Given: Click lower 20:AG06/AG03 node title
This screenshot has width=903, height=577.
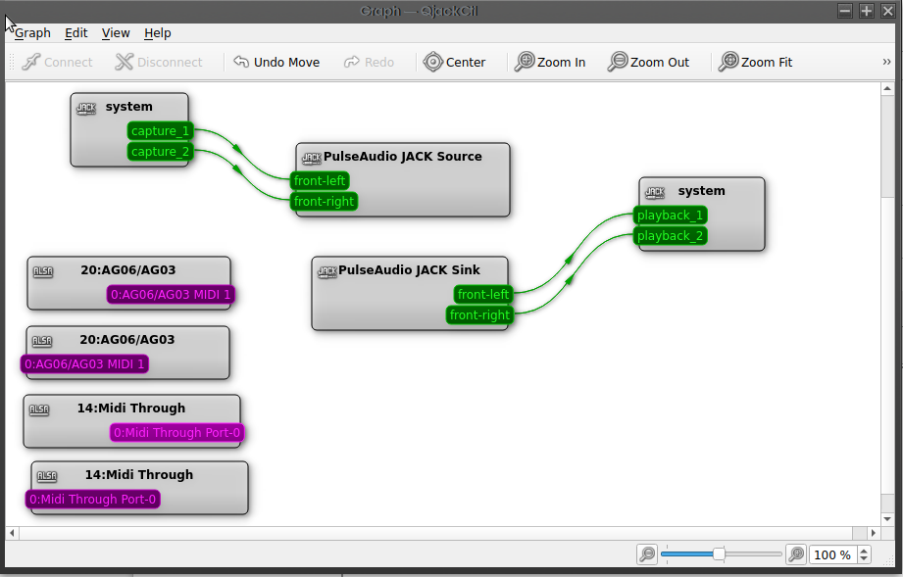Looking at the screenshot, I should 126,340.
